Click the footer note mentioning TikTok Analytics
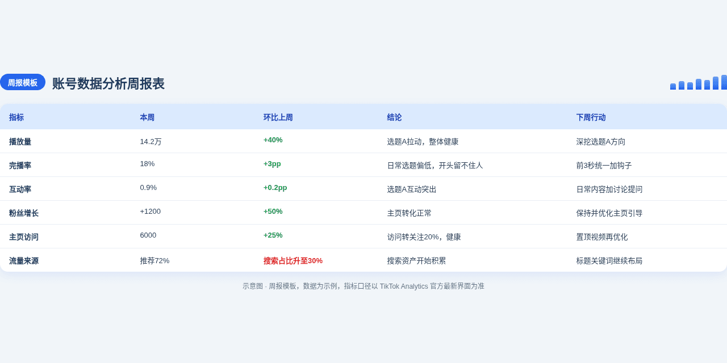Screen dimensions: 727x363 (363, 286)
